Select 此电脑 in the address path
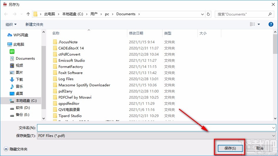Viewport: 278px width, 156px height. tap(49, 14)
